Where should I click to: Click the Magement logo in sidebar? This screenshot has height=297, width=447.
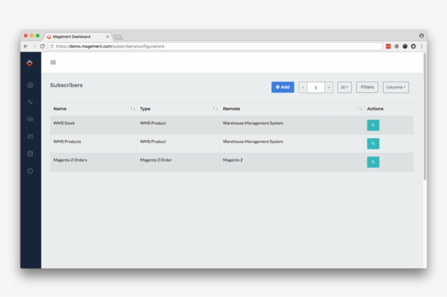[29, 63]
